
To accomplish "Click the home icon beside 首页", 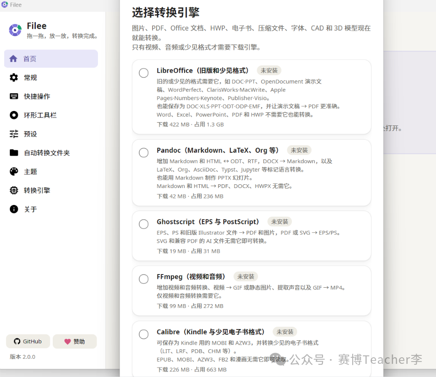I will pyautogui.click(x=13, y=59).
